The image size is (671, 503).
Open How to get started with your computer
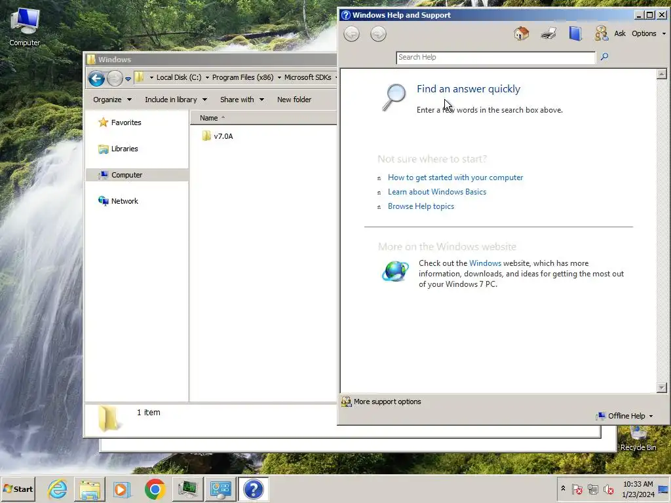tap(455, 177)
